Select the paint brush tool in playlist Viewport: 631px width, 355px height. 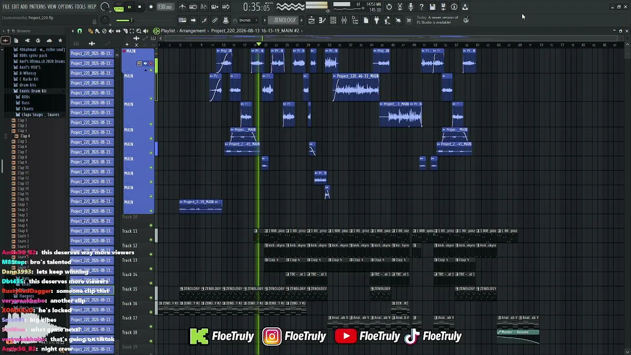97,31
